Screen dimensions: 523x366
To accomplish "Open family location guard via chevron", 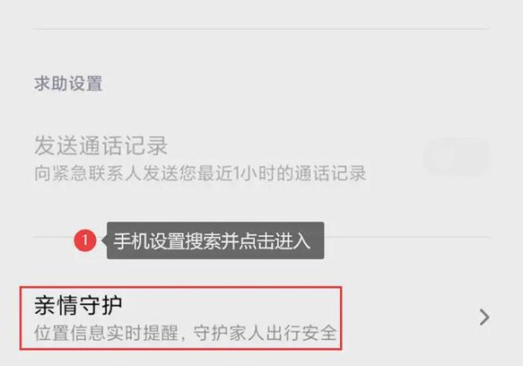I will pyautogui.click(x=485, y=317).
